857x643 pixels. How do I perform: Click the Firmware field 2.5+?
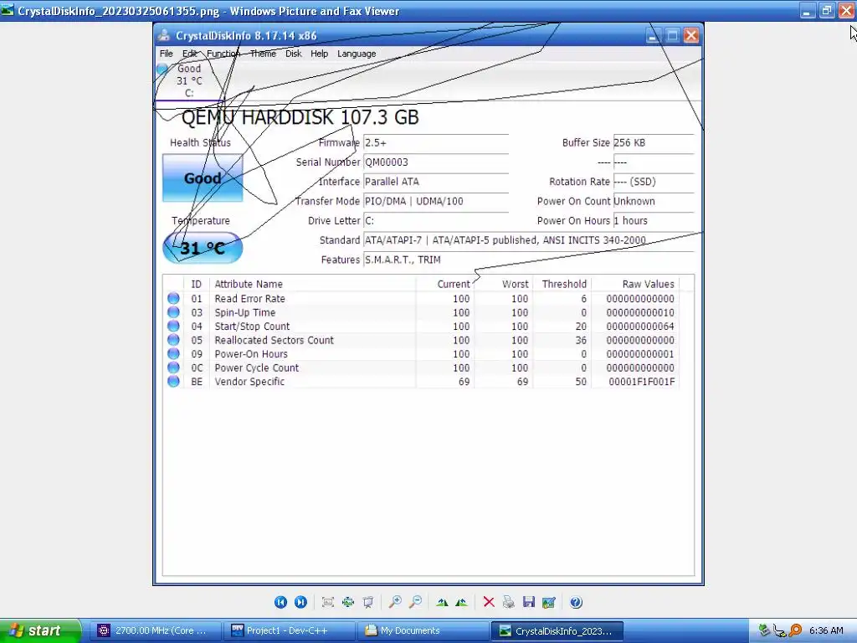[x=436, y=142]
